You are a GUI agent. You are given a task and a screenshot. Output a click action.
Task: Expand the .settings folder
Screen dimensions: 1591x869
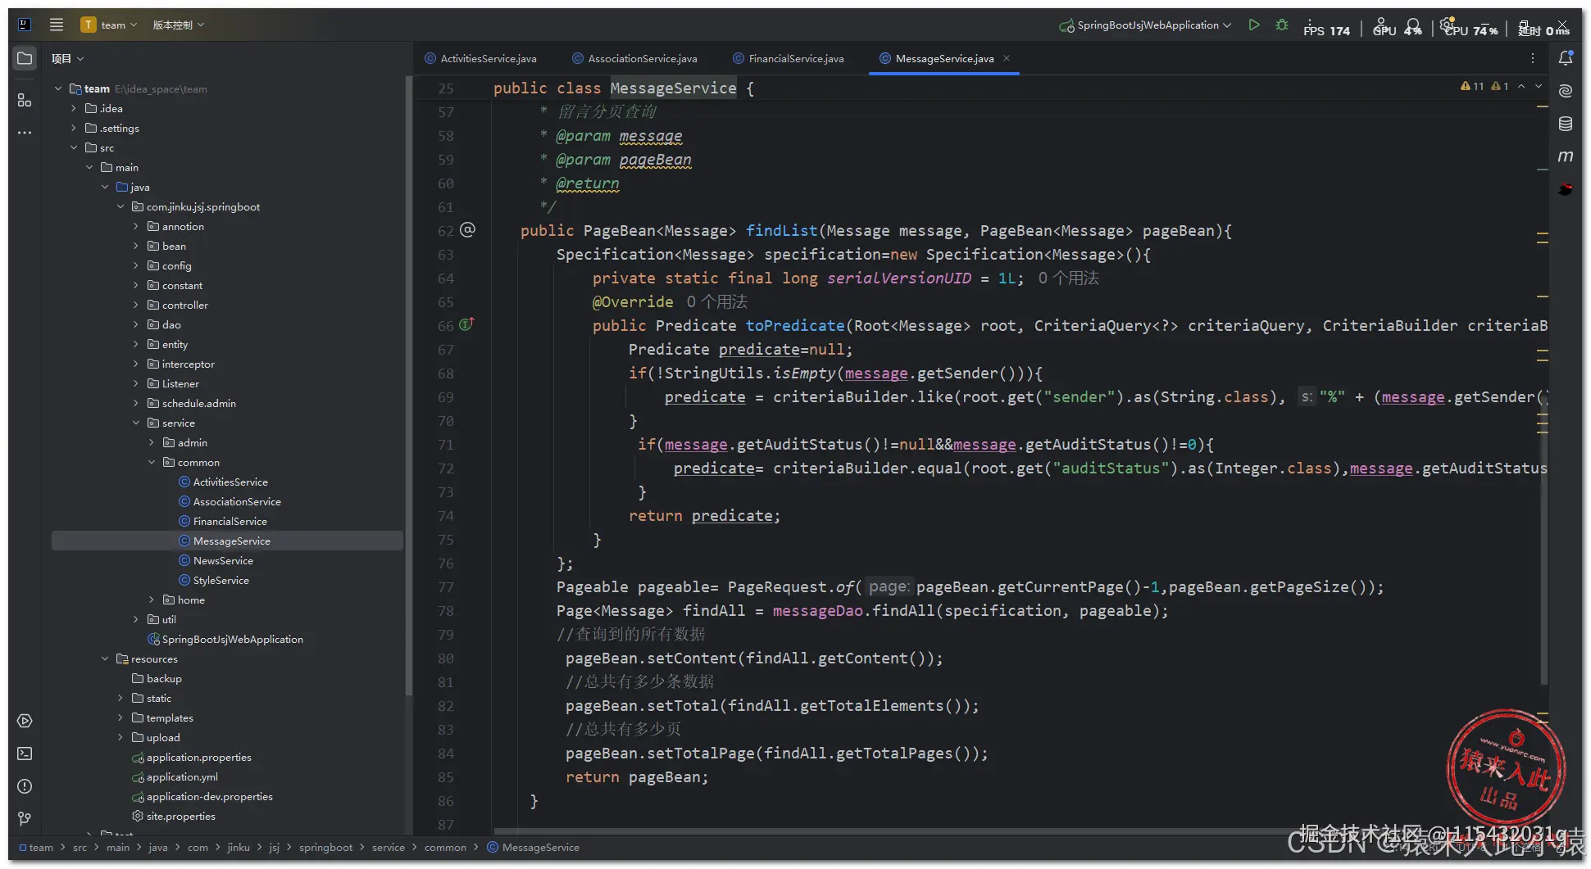click(73, 128)
